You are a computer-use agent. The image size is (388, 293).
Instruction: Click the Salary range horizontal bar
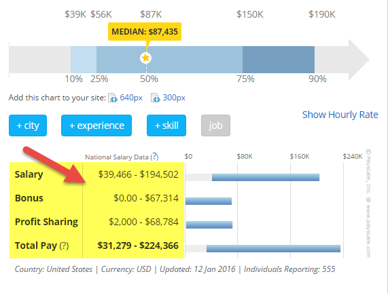266,177
